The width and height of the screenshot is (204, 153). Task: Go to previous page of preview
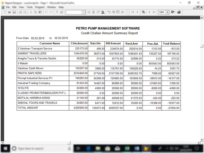pyautogui.click(x=137, y=12)
